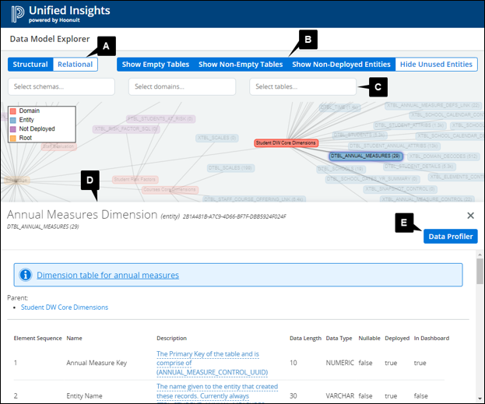Select the Student DW Core Dimensions domain node
Image resolution: width=485 pixels, height=404 pixels.
coord(286,143)
